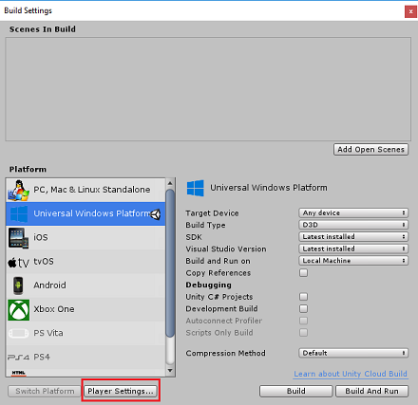Open the Target Device dropdown
Viewport: 418px width, 405px height.
353,212
